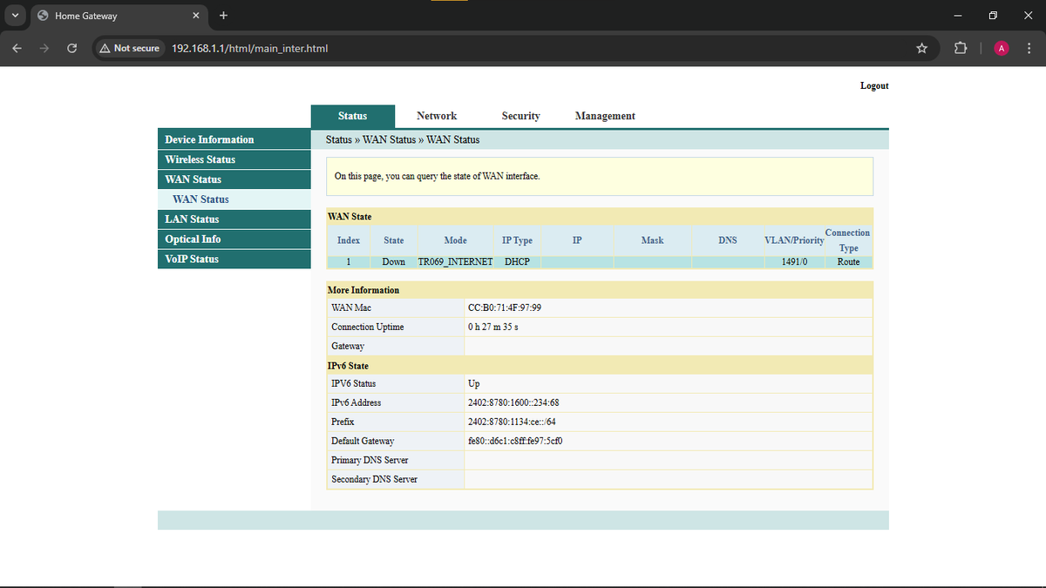Viewport: 1046px width, 588px height.
Task: Open the WAN Status sidebar section
Action: click(234, 179)
